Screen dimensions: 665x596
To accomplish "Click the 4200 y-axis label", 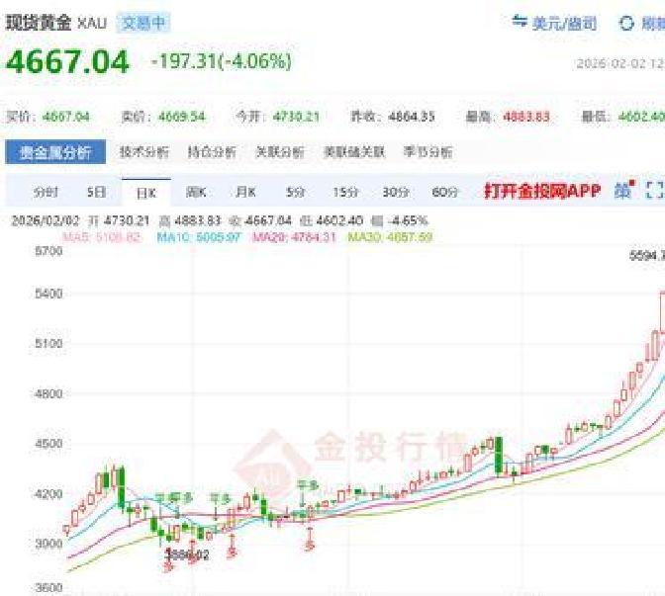I will [48, 494].
